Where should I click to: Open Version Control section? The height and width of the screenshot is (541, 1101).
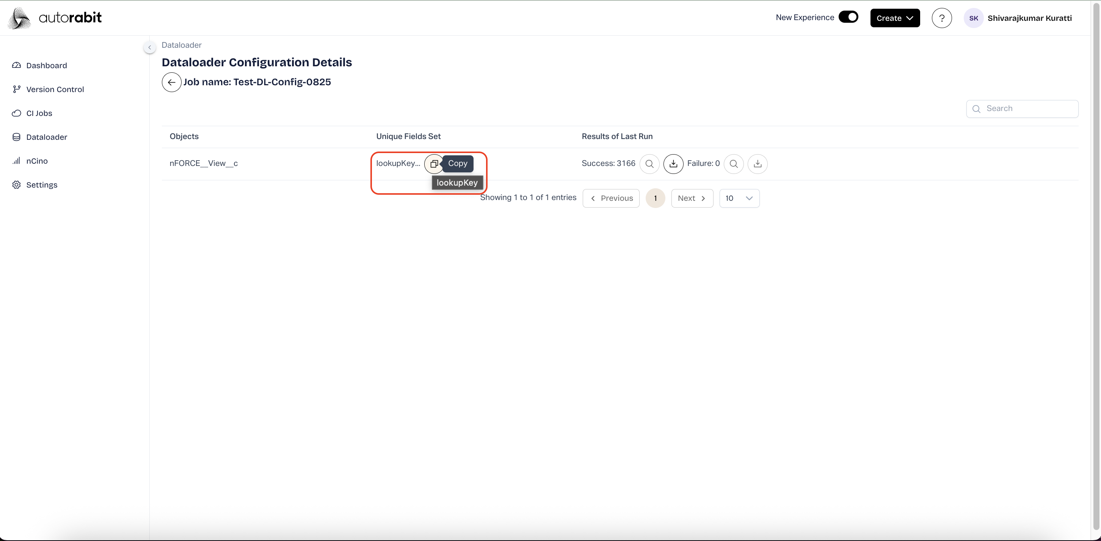click(x=55, y=89)
